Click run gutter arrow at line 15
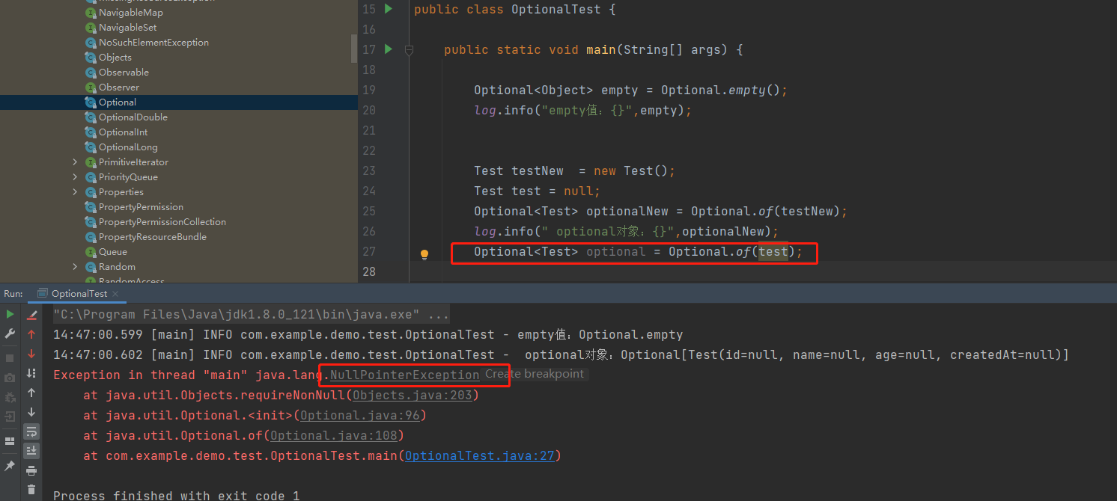This screenshot has width=1117, height=501. pyautogui.click(x=388, y=9)
